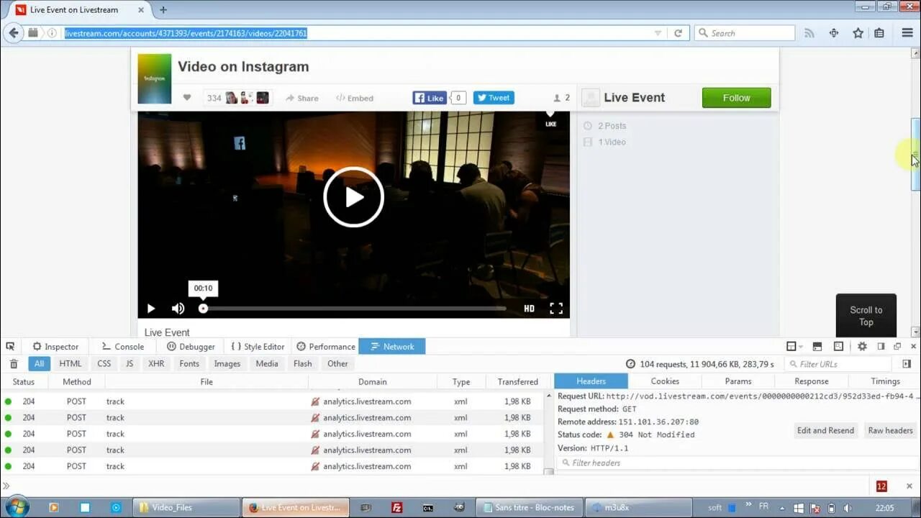Click the site information icon in the address bar

click(52, 33)
